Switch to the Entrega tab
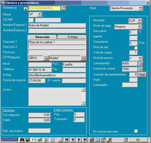Viewport: 151px width, 143px height. [x=72, y=37]
